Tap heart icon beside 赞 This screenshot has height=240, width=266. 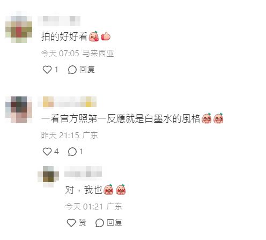coord(71,223)
